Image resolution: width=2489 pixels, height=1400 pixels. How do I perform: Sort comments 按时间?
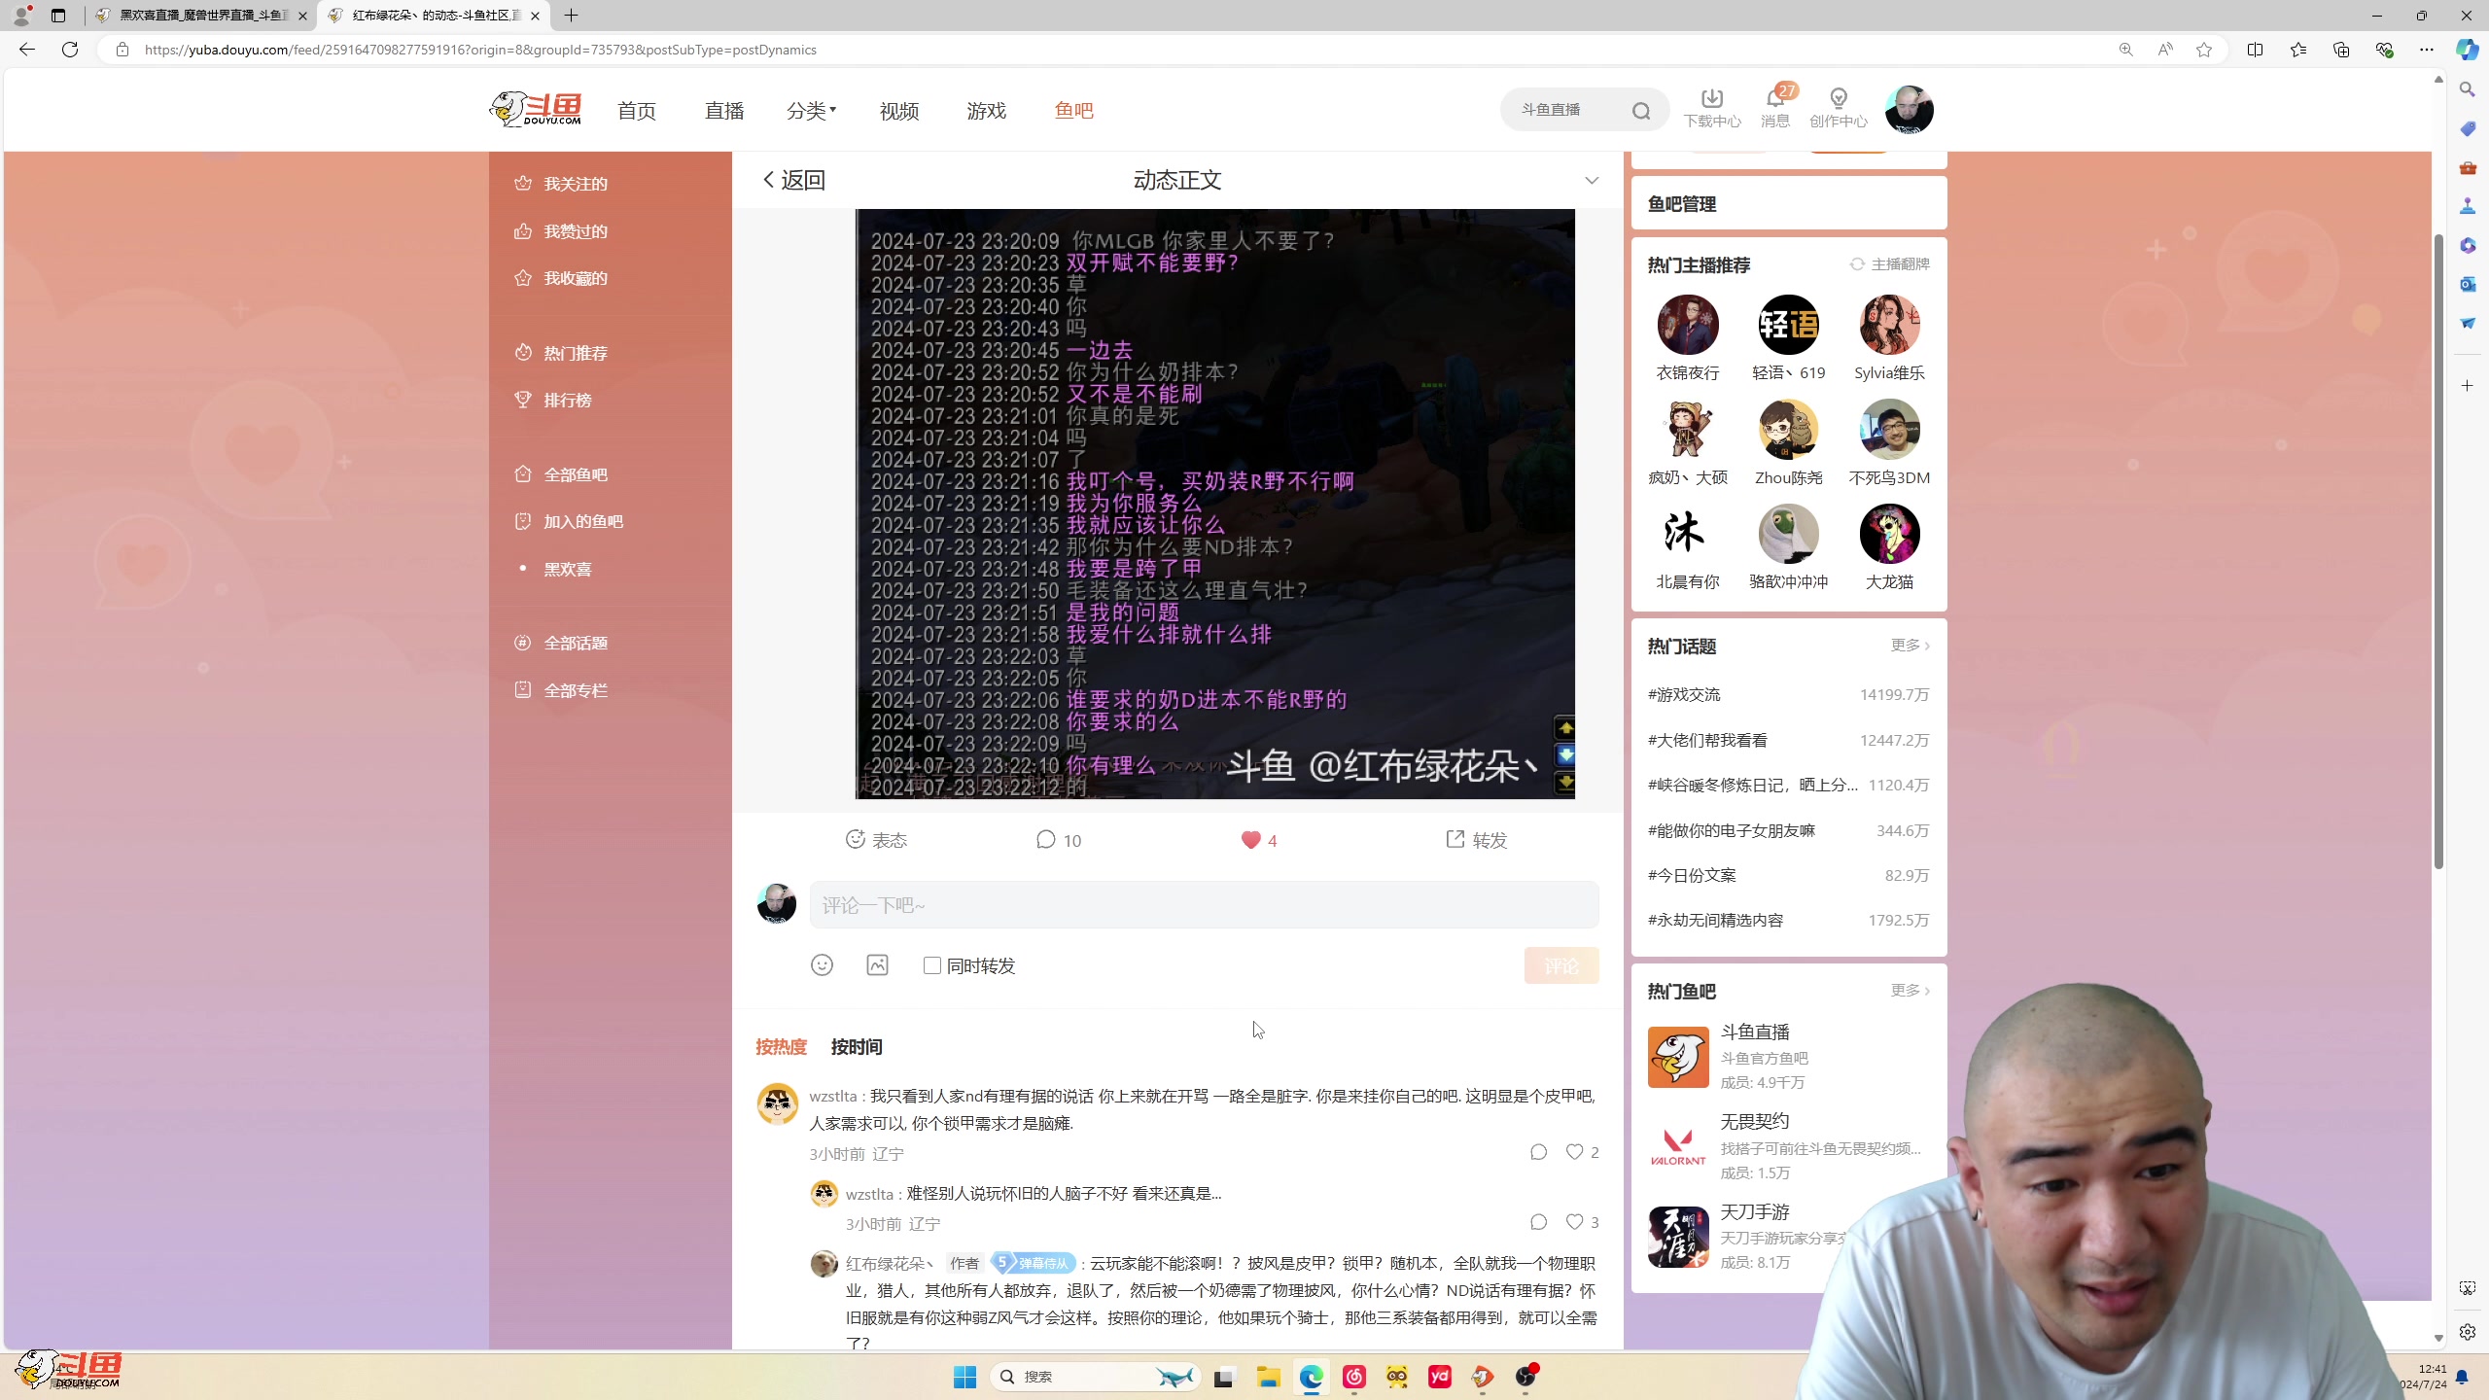point(857,1047)
